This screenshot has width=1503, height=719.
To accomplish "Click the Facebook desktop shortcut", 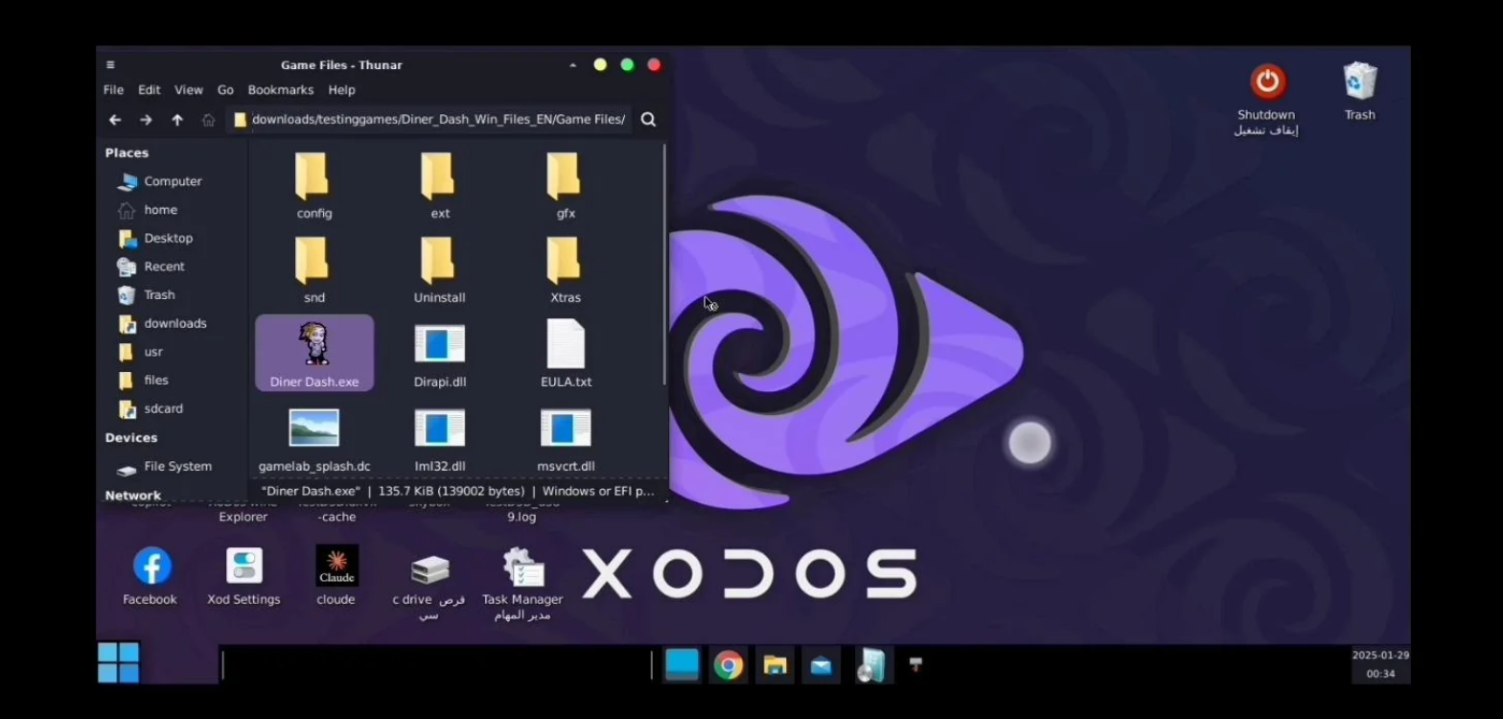I will tap(150, 576).
